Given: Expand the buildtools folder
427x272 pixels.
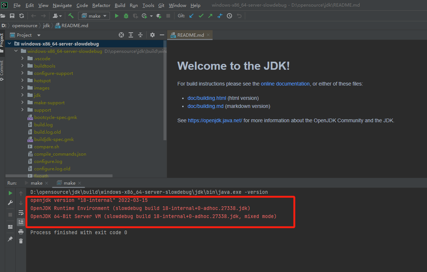Looking at the screenshot, I should (x=23, y=66).
